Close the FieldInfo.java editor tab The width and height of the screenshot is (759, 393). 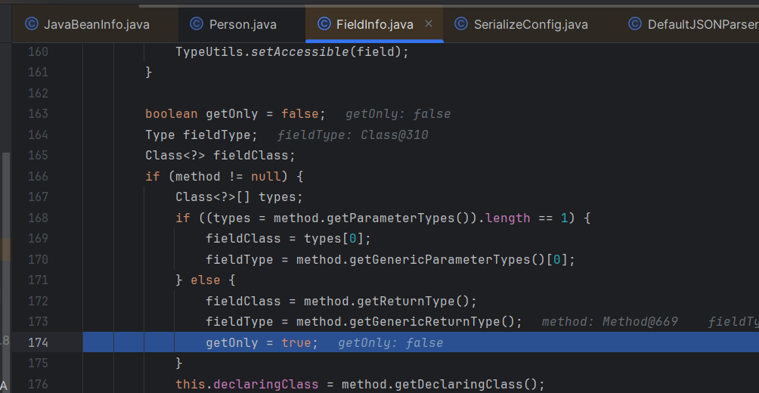tap(429, 24)
